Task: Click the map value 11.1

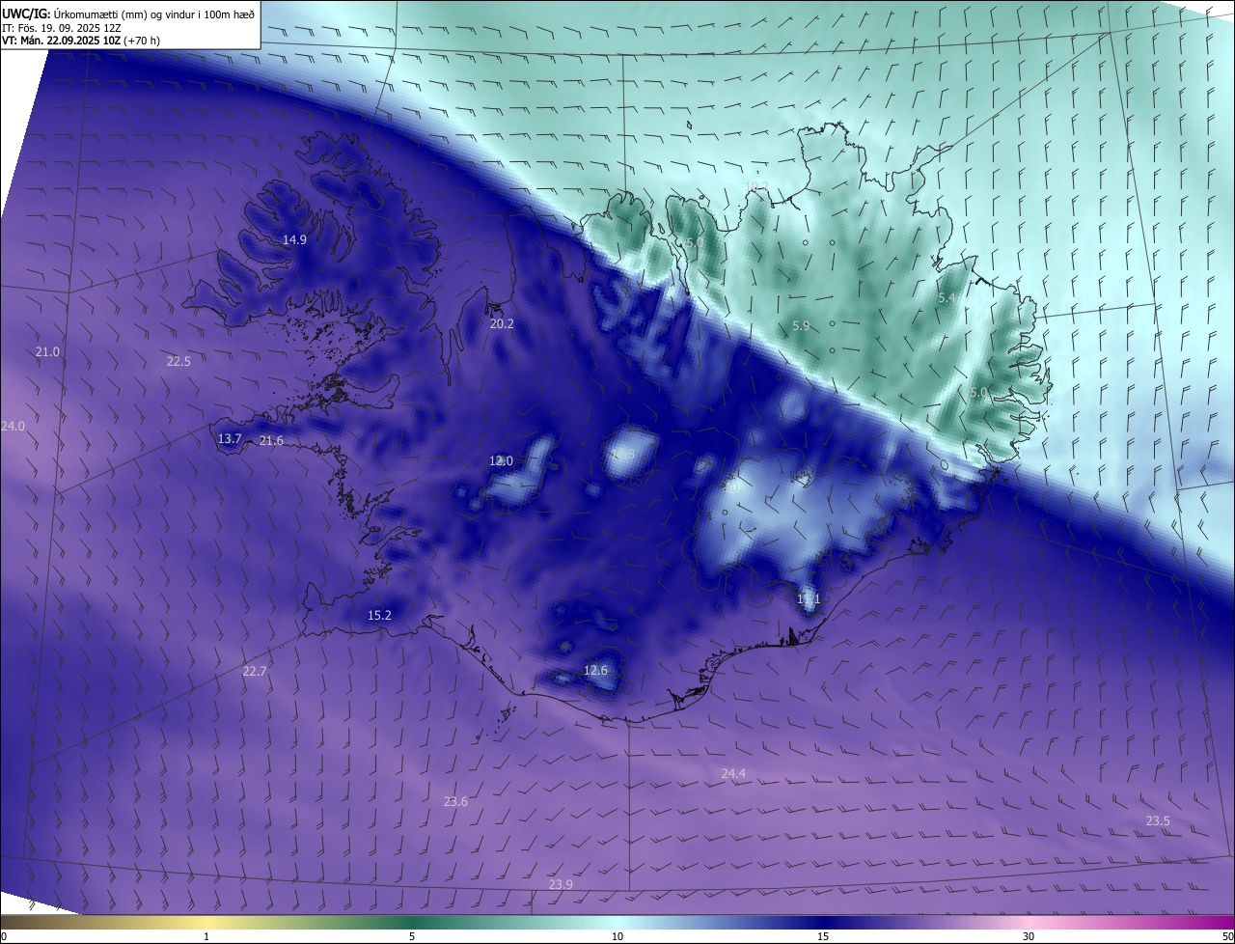Action: coord(809,599)
